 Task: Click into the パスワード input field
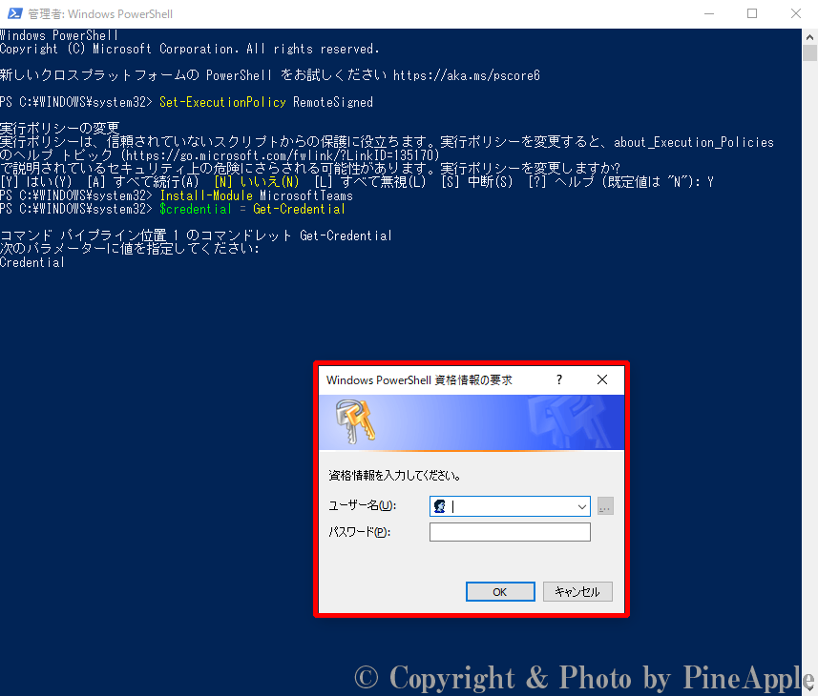click(x=510, y=532)
